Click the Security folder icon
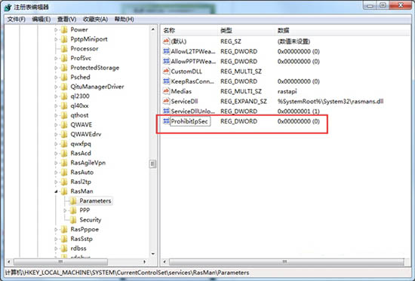Image resolution: width=415 pixels, height=281 pixels. [x=73, y=220]
